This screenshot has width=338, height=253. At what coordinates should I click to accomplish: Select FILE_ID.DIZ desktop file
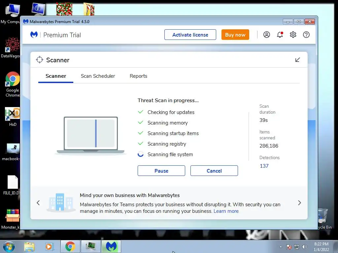[x=12, y=185]
